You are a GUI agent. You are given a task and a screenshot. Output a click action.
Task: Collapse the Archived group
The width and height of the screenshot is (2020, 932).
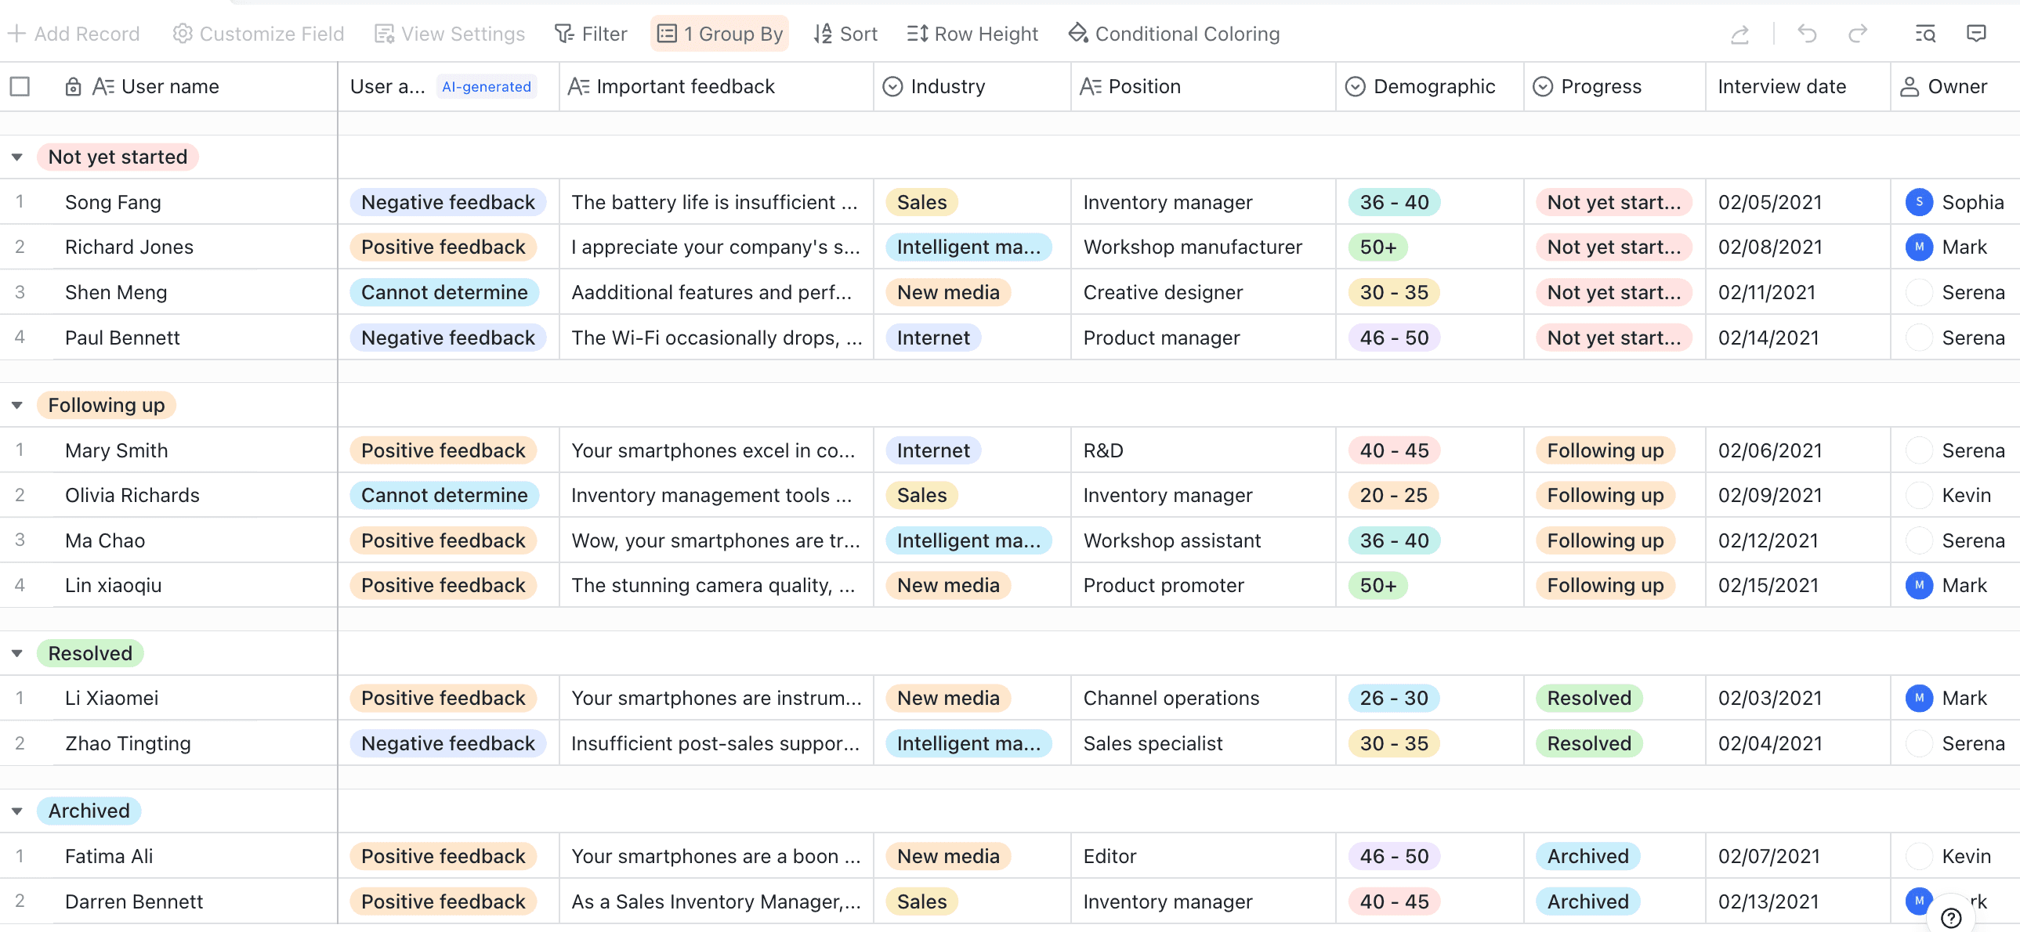pyautogui.click(x=17, y=811)
